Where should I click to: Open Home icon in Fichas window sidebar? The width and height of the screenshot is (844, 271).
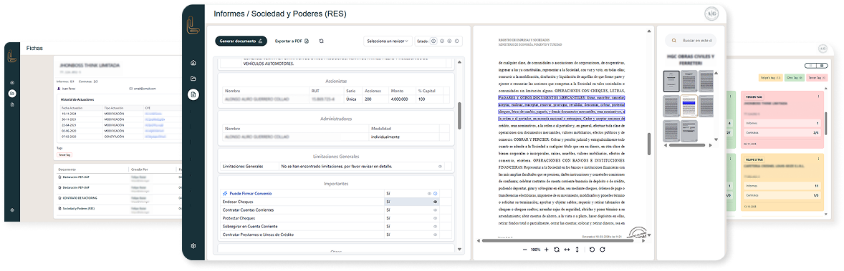pyautogui.click(x=12, y=82)
